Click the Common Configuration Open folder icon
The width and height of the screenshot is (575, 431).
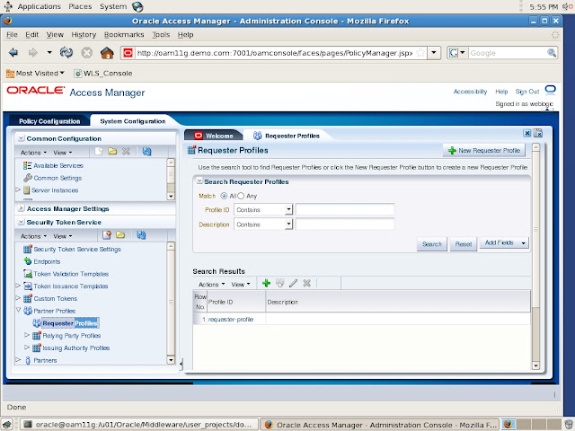(x=112, y=152)
